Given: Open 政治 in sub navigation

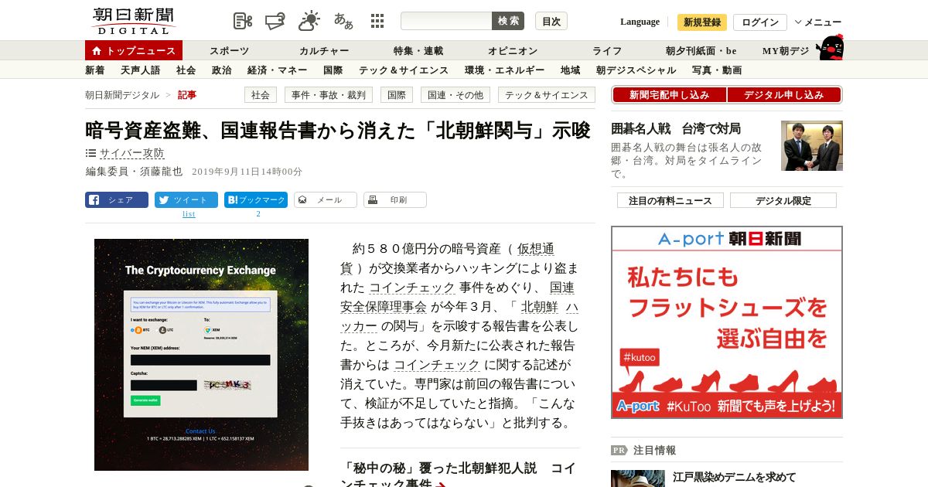Looking at the screenshot, I should 221,70.
